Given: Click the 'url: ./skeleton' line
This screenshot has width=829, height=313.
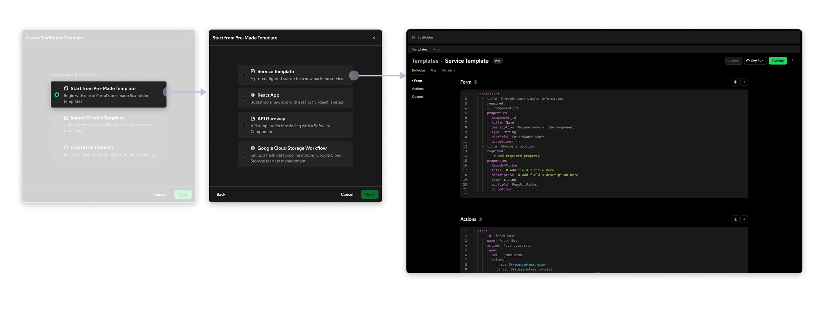Looking at the screenshot, I should 507,255.
